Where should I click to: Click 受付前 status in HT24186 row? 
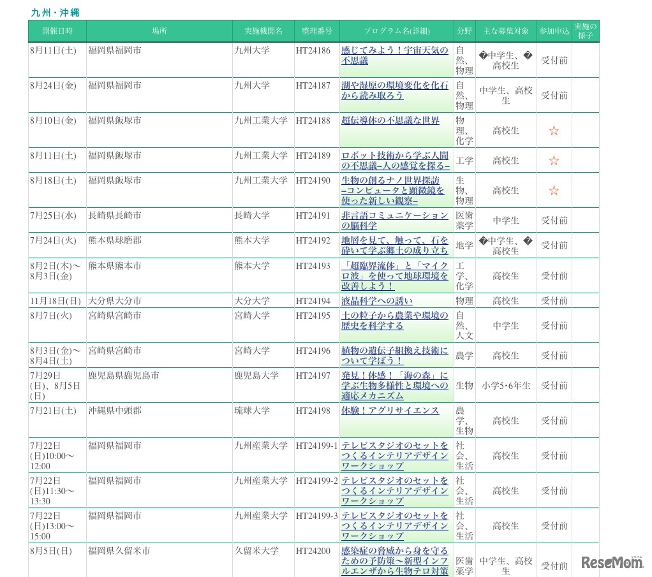[x=554, y=61]
